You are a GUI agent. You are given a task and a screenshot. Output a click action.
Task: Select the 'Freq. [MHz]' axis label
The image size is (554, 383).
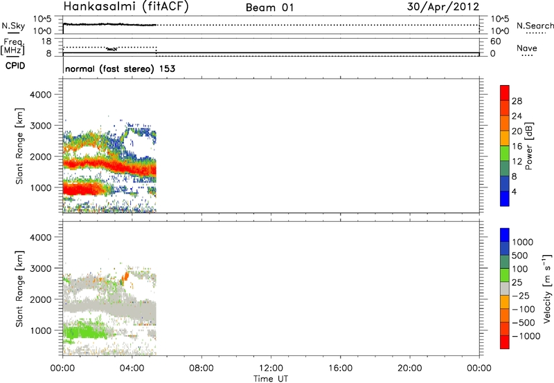tap(12, 47)
